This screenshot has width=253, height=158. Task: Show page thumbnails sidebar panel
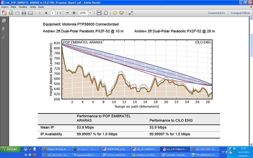pyautogui.click(x=4, y=21)
